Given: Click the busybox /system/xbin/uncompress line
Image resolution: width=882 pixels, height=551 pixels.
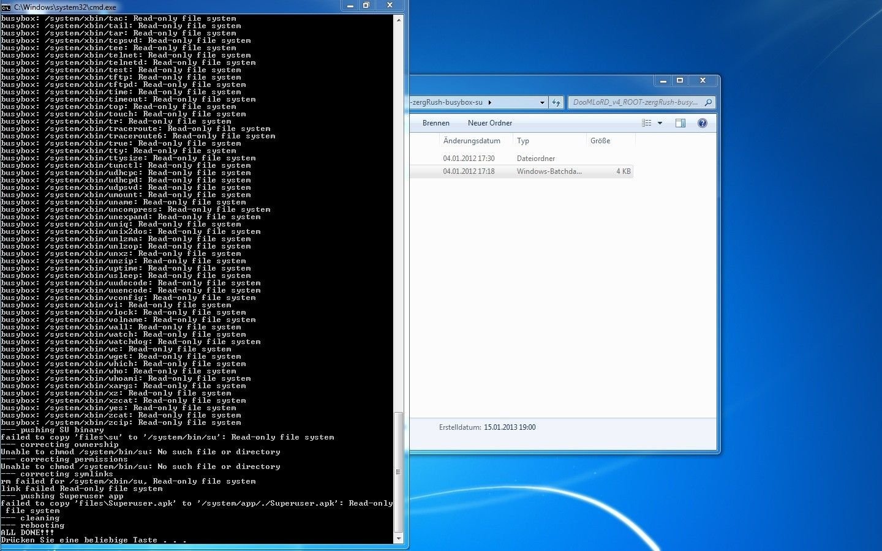Looking at the screenshot, I should pos(135,209).
